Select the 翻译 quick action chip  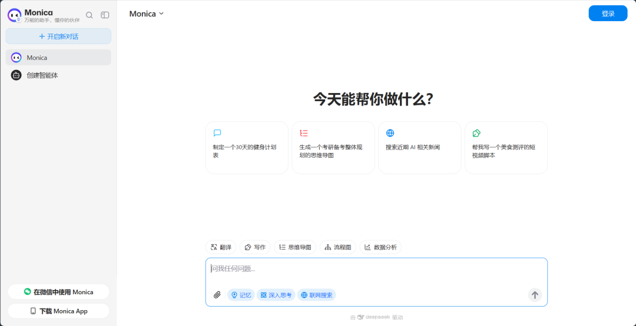point(221,247)
